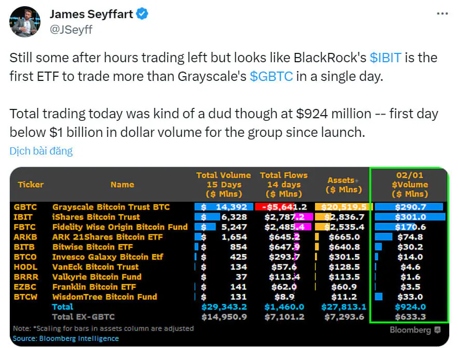Open the @JSeyff handle
This screenshot has height=348, width=458.
click(70, 29)
